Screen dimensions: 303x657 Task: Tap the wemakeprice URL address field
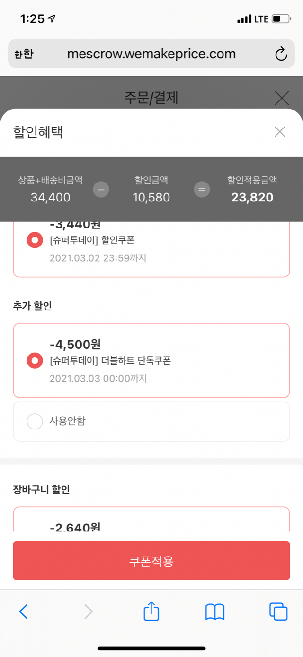(x=151, y=54)
